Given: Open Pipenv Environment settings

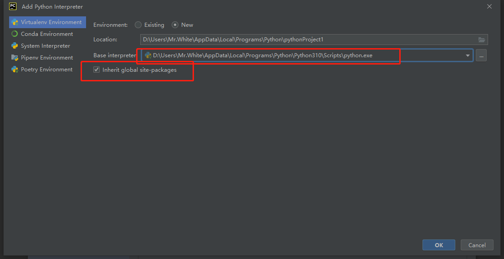Looking at the screenshot, I should pos(47,58).
